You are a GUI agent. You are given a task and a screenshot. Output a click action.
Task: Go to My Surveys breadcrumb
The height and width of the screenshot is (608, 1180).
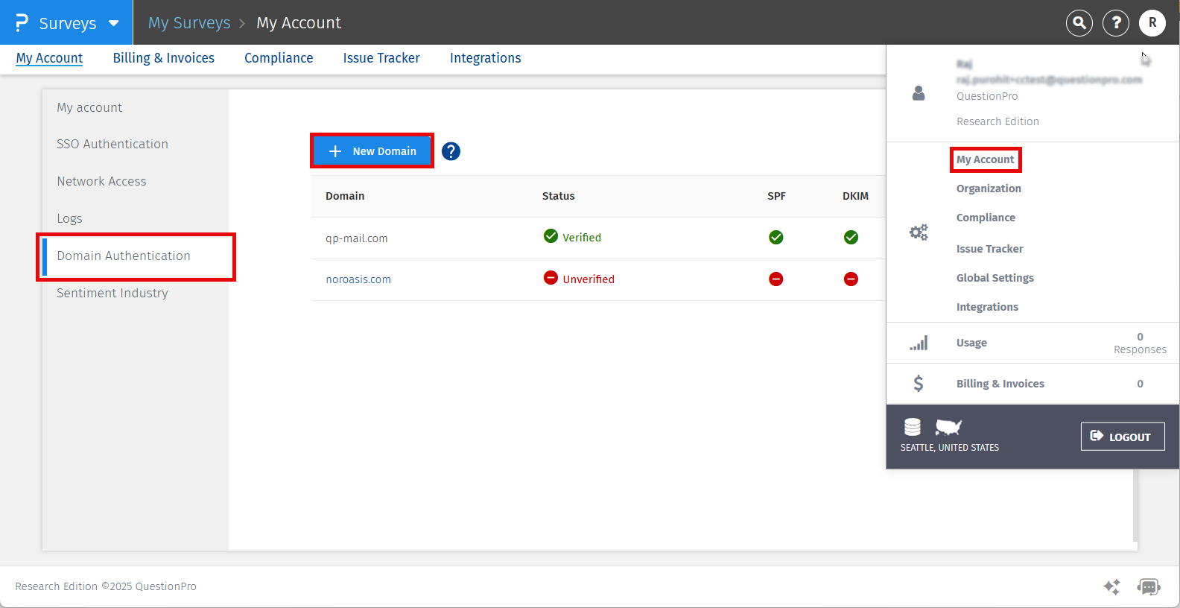pyautogui.click(x=189, y=23)
